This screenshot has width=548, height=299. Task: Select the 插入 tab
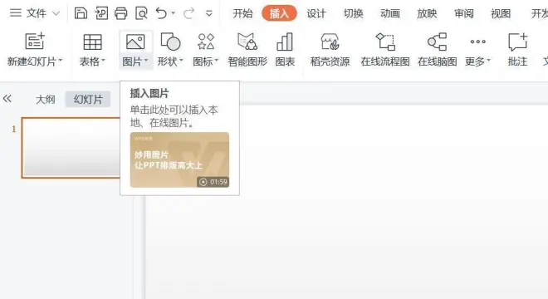click(x=279, y=13)
